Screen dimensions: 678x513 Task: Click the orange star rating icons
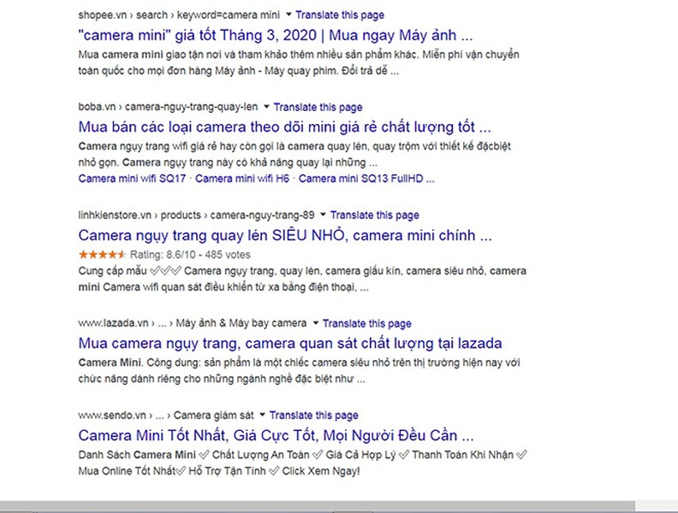coord(102,254)
